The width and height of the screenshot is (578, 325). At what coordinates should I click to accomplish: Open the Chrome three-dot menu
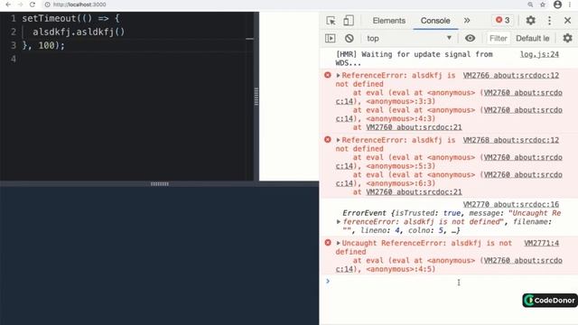570,5
